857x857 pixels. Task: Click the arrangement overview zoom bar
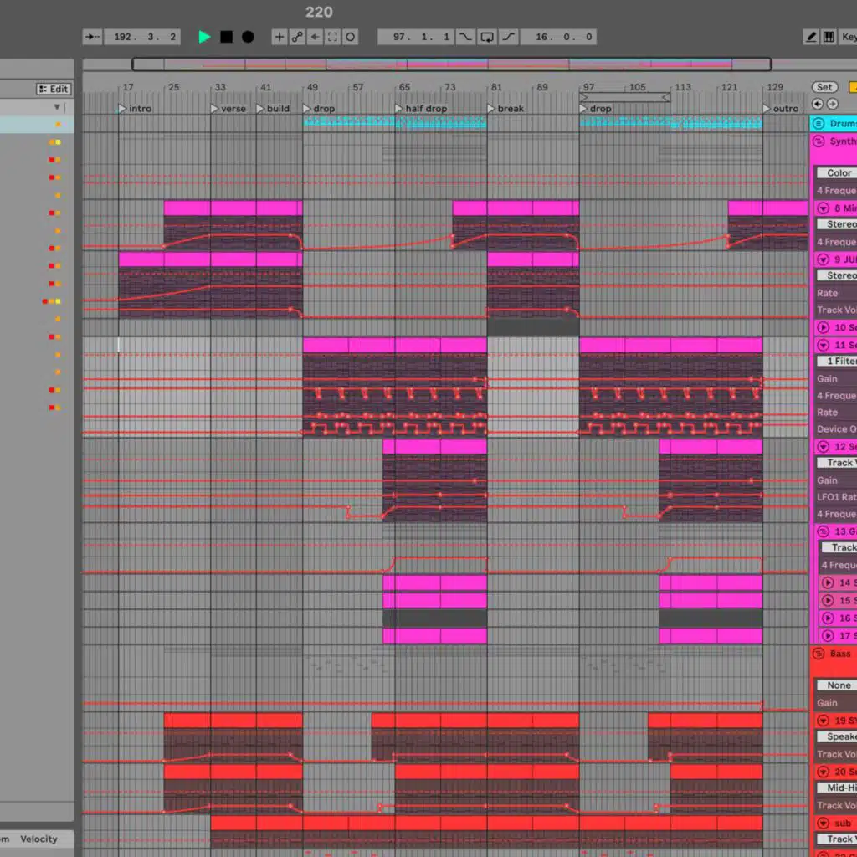(x=451, y=64)
